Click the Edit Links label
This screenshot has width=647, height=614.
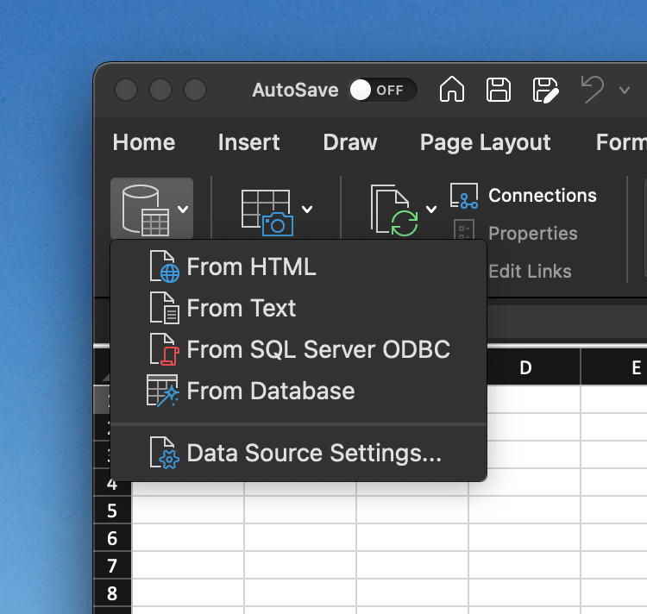pos(530,272)
